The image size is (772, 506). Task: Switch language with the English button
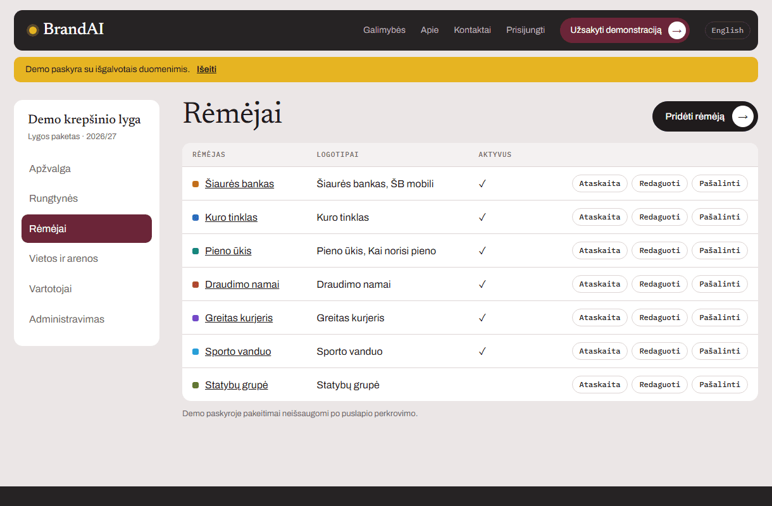click(728, 30)
